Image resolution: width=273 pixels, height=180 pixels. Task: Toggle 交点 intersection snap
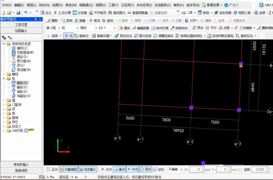pos(106,169)
